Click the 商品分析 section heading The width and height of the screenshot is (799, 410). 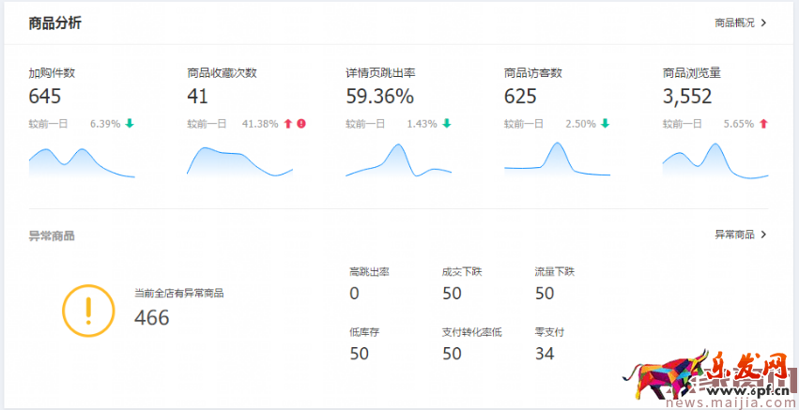[x=54, y=23]
